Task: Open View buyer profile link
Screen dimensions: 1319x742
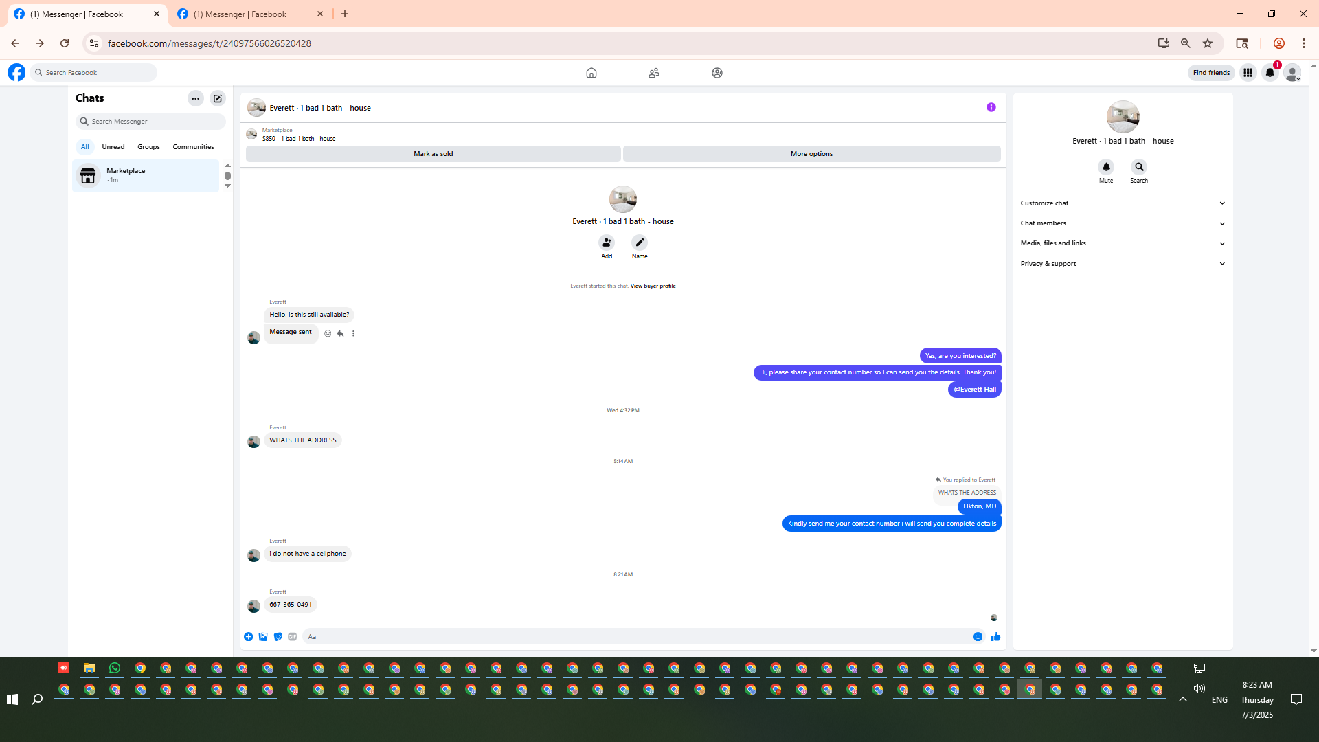Action: [x=653, y=286]
